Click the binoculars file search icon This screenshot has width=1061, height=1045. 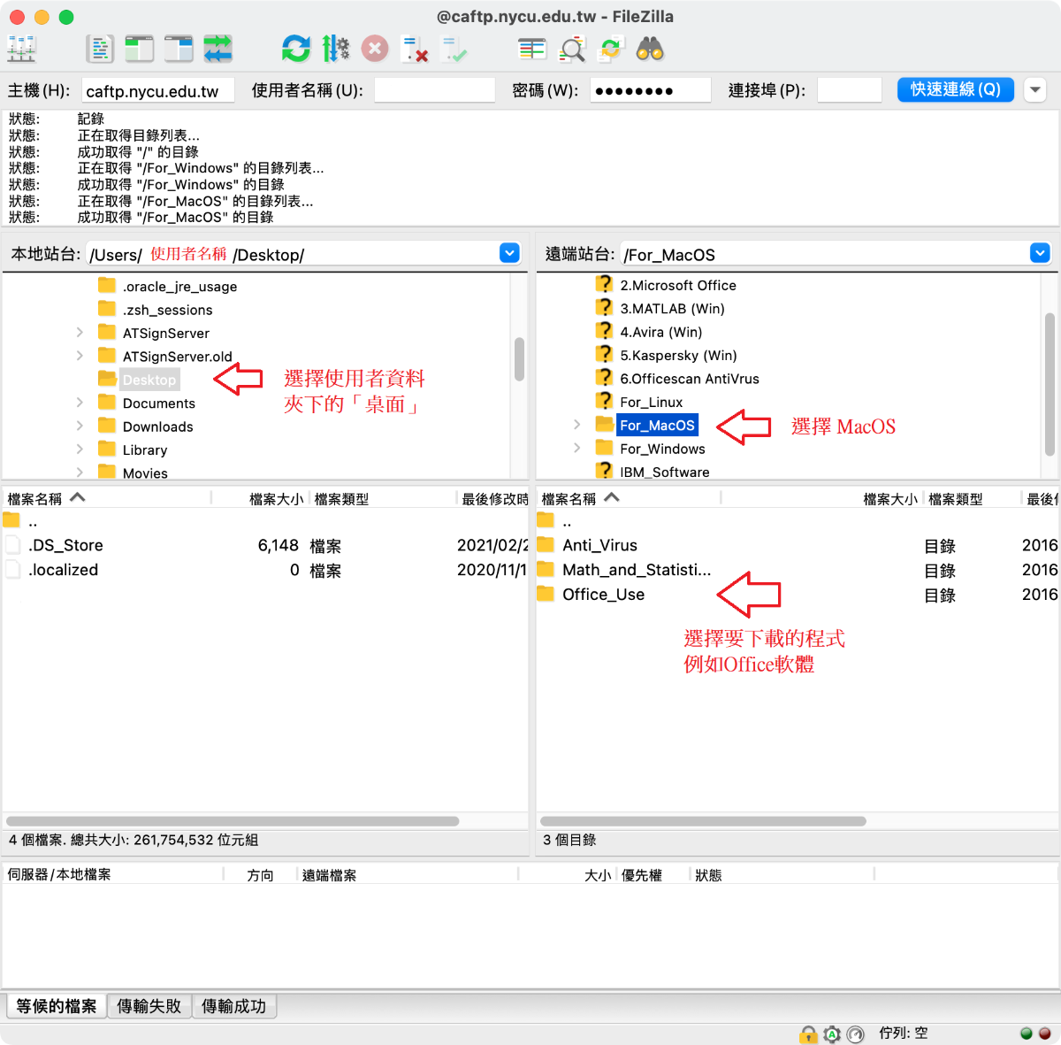pos(650,49)
